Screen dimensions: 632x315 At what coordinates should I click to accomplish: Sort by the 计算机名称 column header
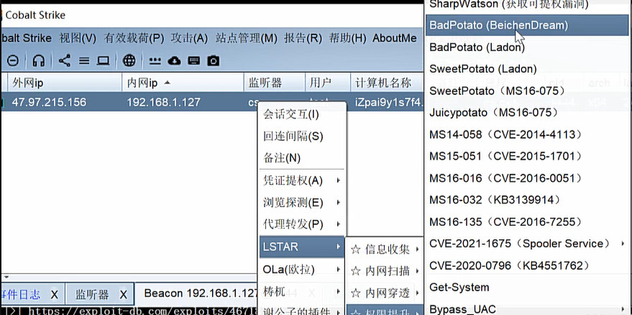pyautogui.click(x=388, y=83)
